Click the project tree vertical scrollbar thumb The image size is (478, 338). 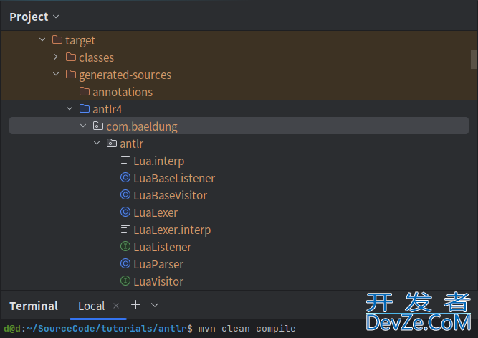point(474,60)
